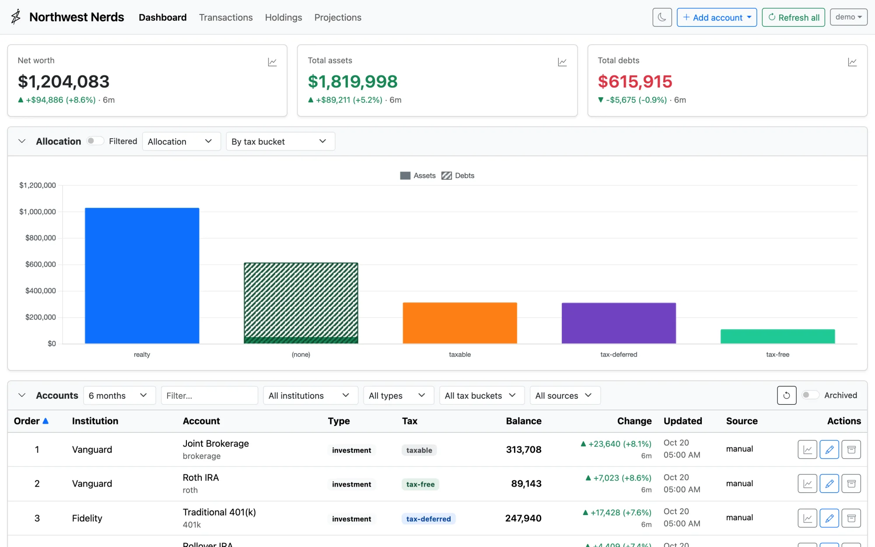The height and width of the screenshot is (547, 875).
Task: Reset account filters with the circular arrow button
Action: pos(786,395)
